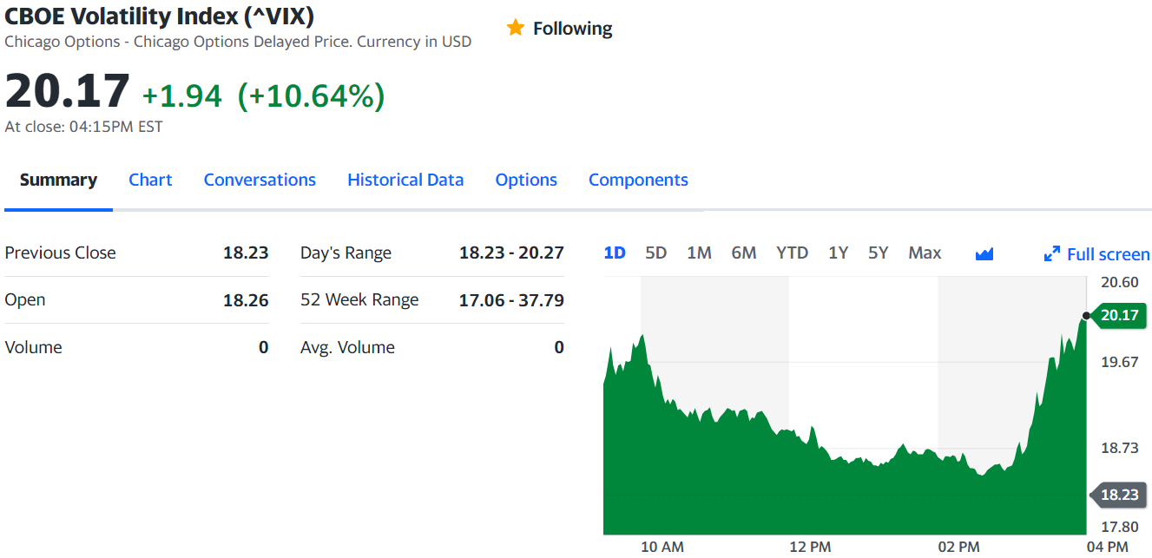Image resolution: width=1152 pixels, height=558 pixels.
Task: Click the 12 PM time axis label
Action: (810, 547)
